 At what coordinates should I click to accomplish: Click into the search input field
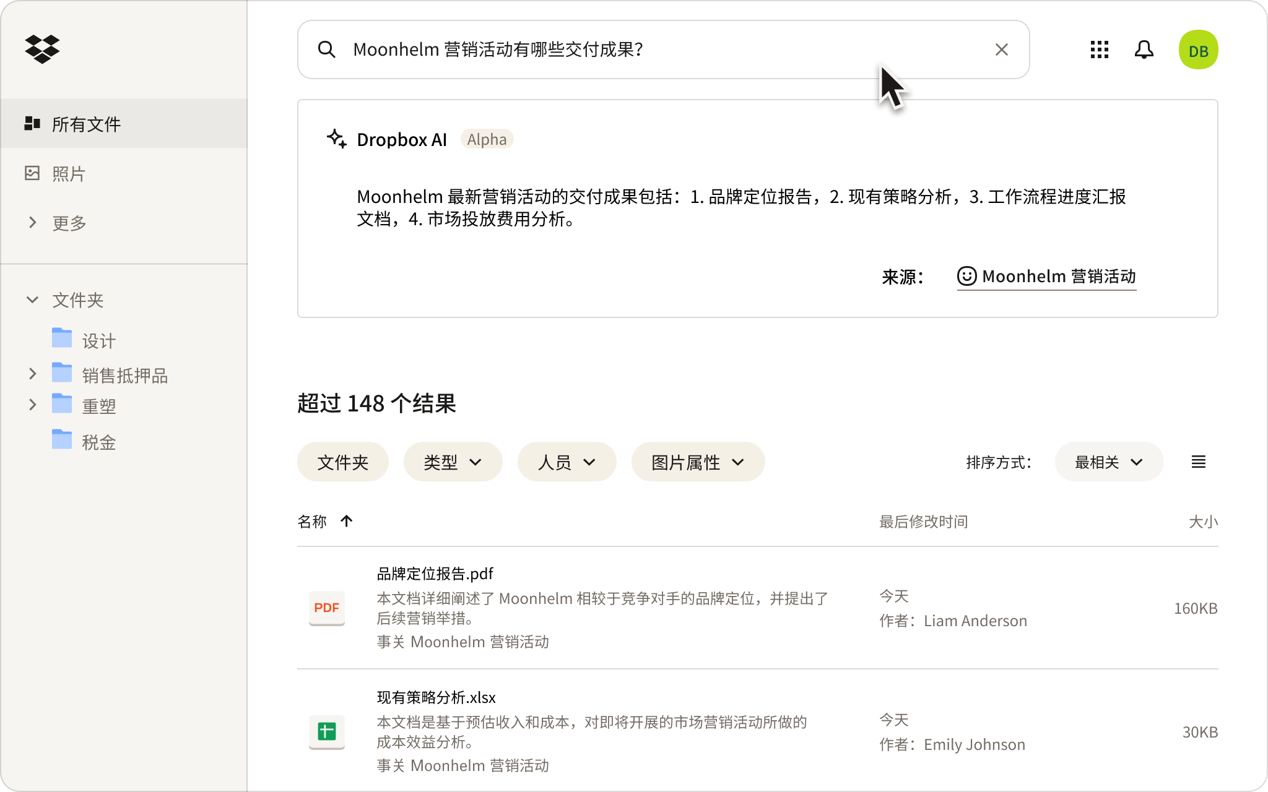[x=663, y=49]
